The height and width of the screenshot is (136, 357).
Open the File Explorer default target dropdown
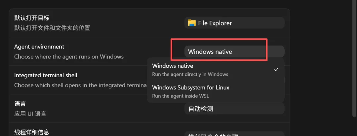click(234, 23)
